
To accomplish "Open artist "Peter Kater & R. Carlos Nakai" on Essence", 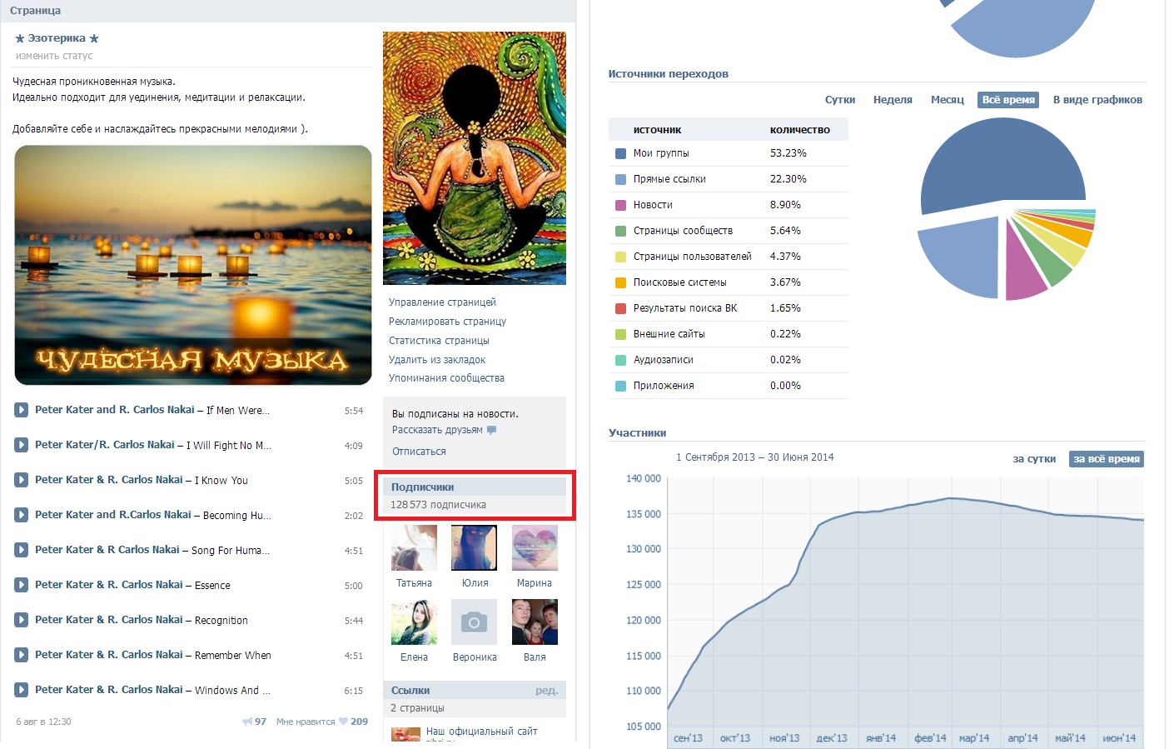I will click(x=108, y=585).
